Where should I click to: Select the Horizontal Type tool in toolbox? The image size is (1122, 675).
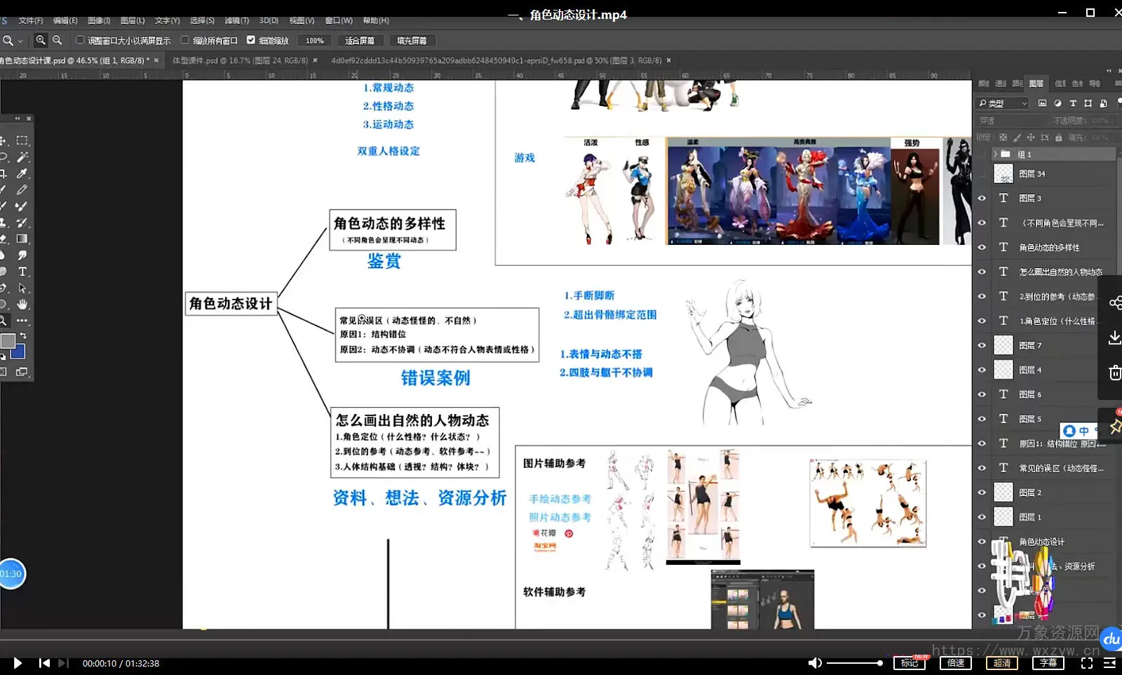click(22, 272)
